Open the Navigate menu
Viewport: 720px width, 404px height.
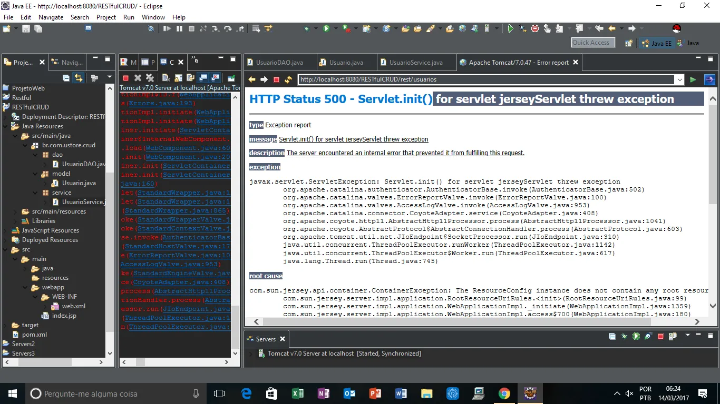(x=51, y=17)
